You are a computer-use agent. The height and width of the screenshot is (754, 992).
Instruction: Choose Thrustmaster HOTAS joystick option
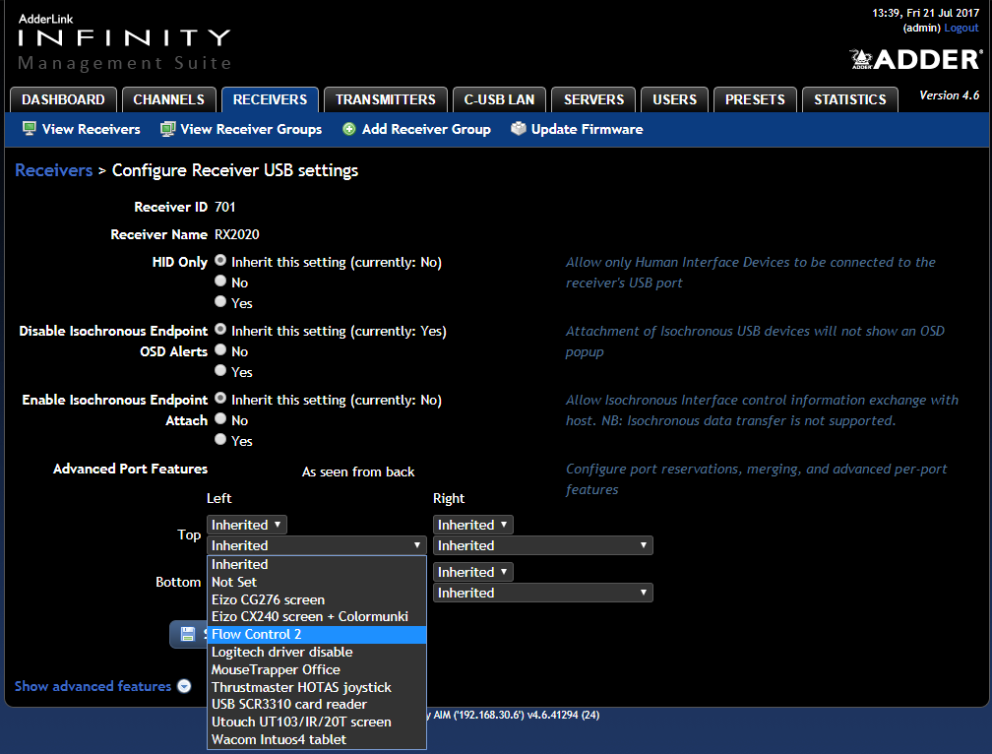[316, 688]
